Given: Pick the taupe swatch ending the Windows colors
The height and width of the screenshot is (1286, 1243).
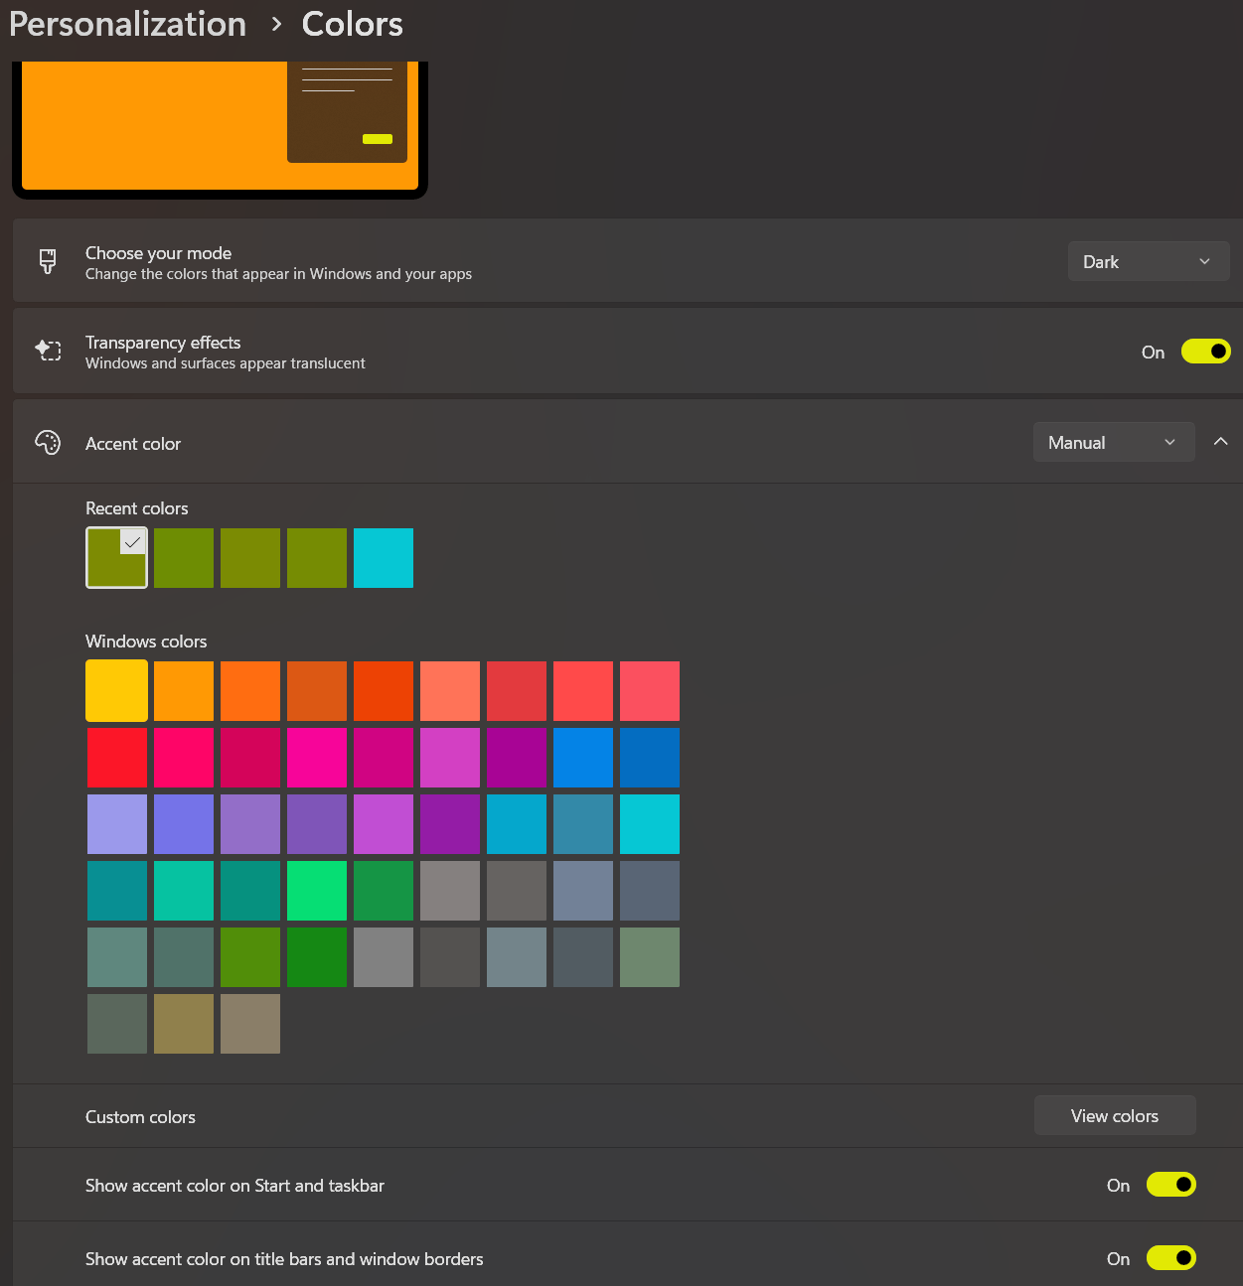Looking at the screenshot, I should tap(250, 1024).
